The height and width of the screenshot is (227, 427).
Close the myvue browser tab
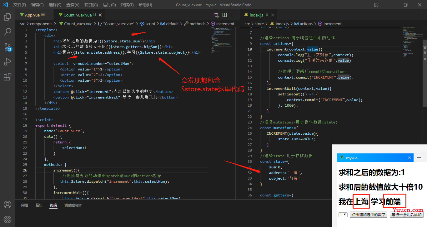tap(409, 158)
